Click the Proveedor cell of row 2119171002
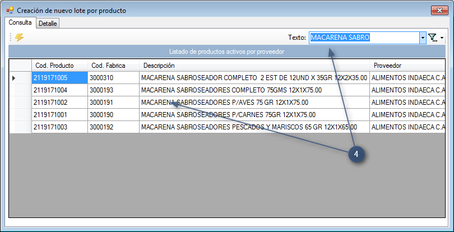 (x=407, y=102)
